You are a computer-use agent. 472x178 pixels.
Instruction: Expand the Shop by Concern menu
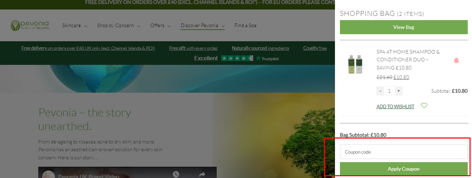(x=119, y=25)
